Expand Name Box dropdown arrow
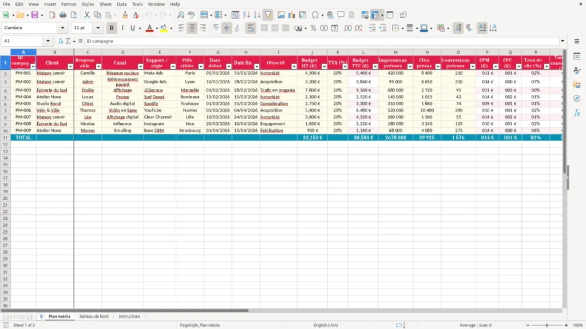Viewport: 586px width, 329px height. (48, 41)
